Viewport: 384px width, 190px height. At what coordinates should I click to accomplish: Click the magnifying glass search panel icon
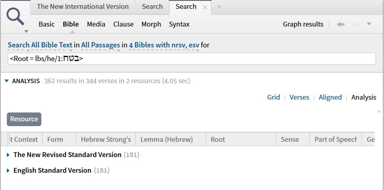[x=16, y=17]
